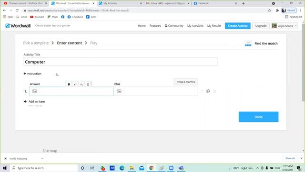Click the Activity Title input field

(120, 62)
